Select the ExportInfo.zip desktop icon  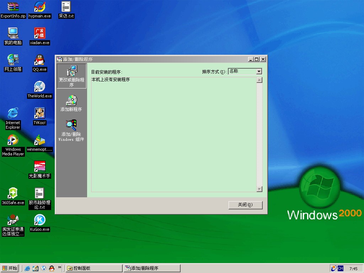13,10
